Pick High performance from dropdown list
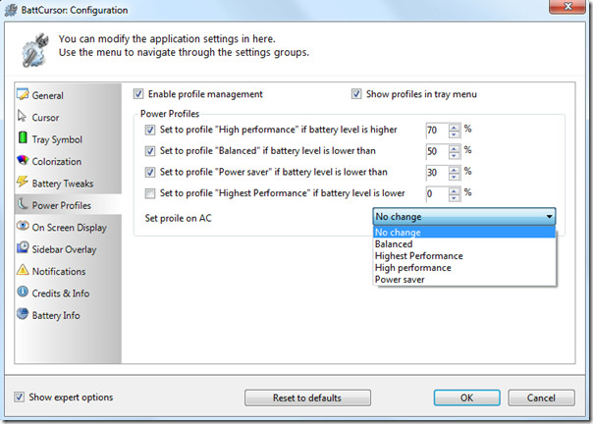Image resolution: width=593 pixels, height=424 pixels. click(x=464, y=267)
